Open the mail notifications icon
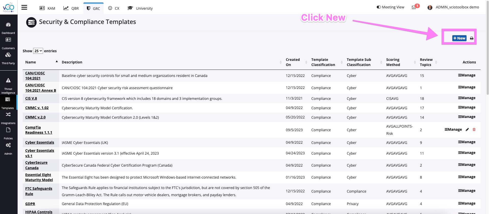This screenshot has width=489, height=214. (x=414, y=7)
